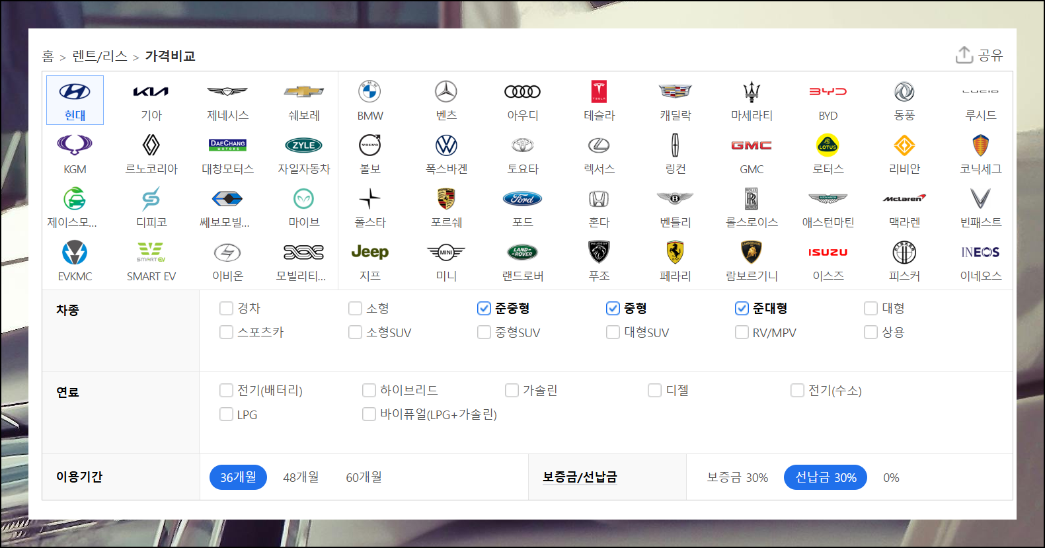Check the LPG fuel checkbox
Viewport: 1045px width, 548px height.
pyautogui.click(x=226, y=414)
